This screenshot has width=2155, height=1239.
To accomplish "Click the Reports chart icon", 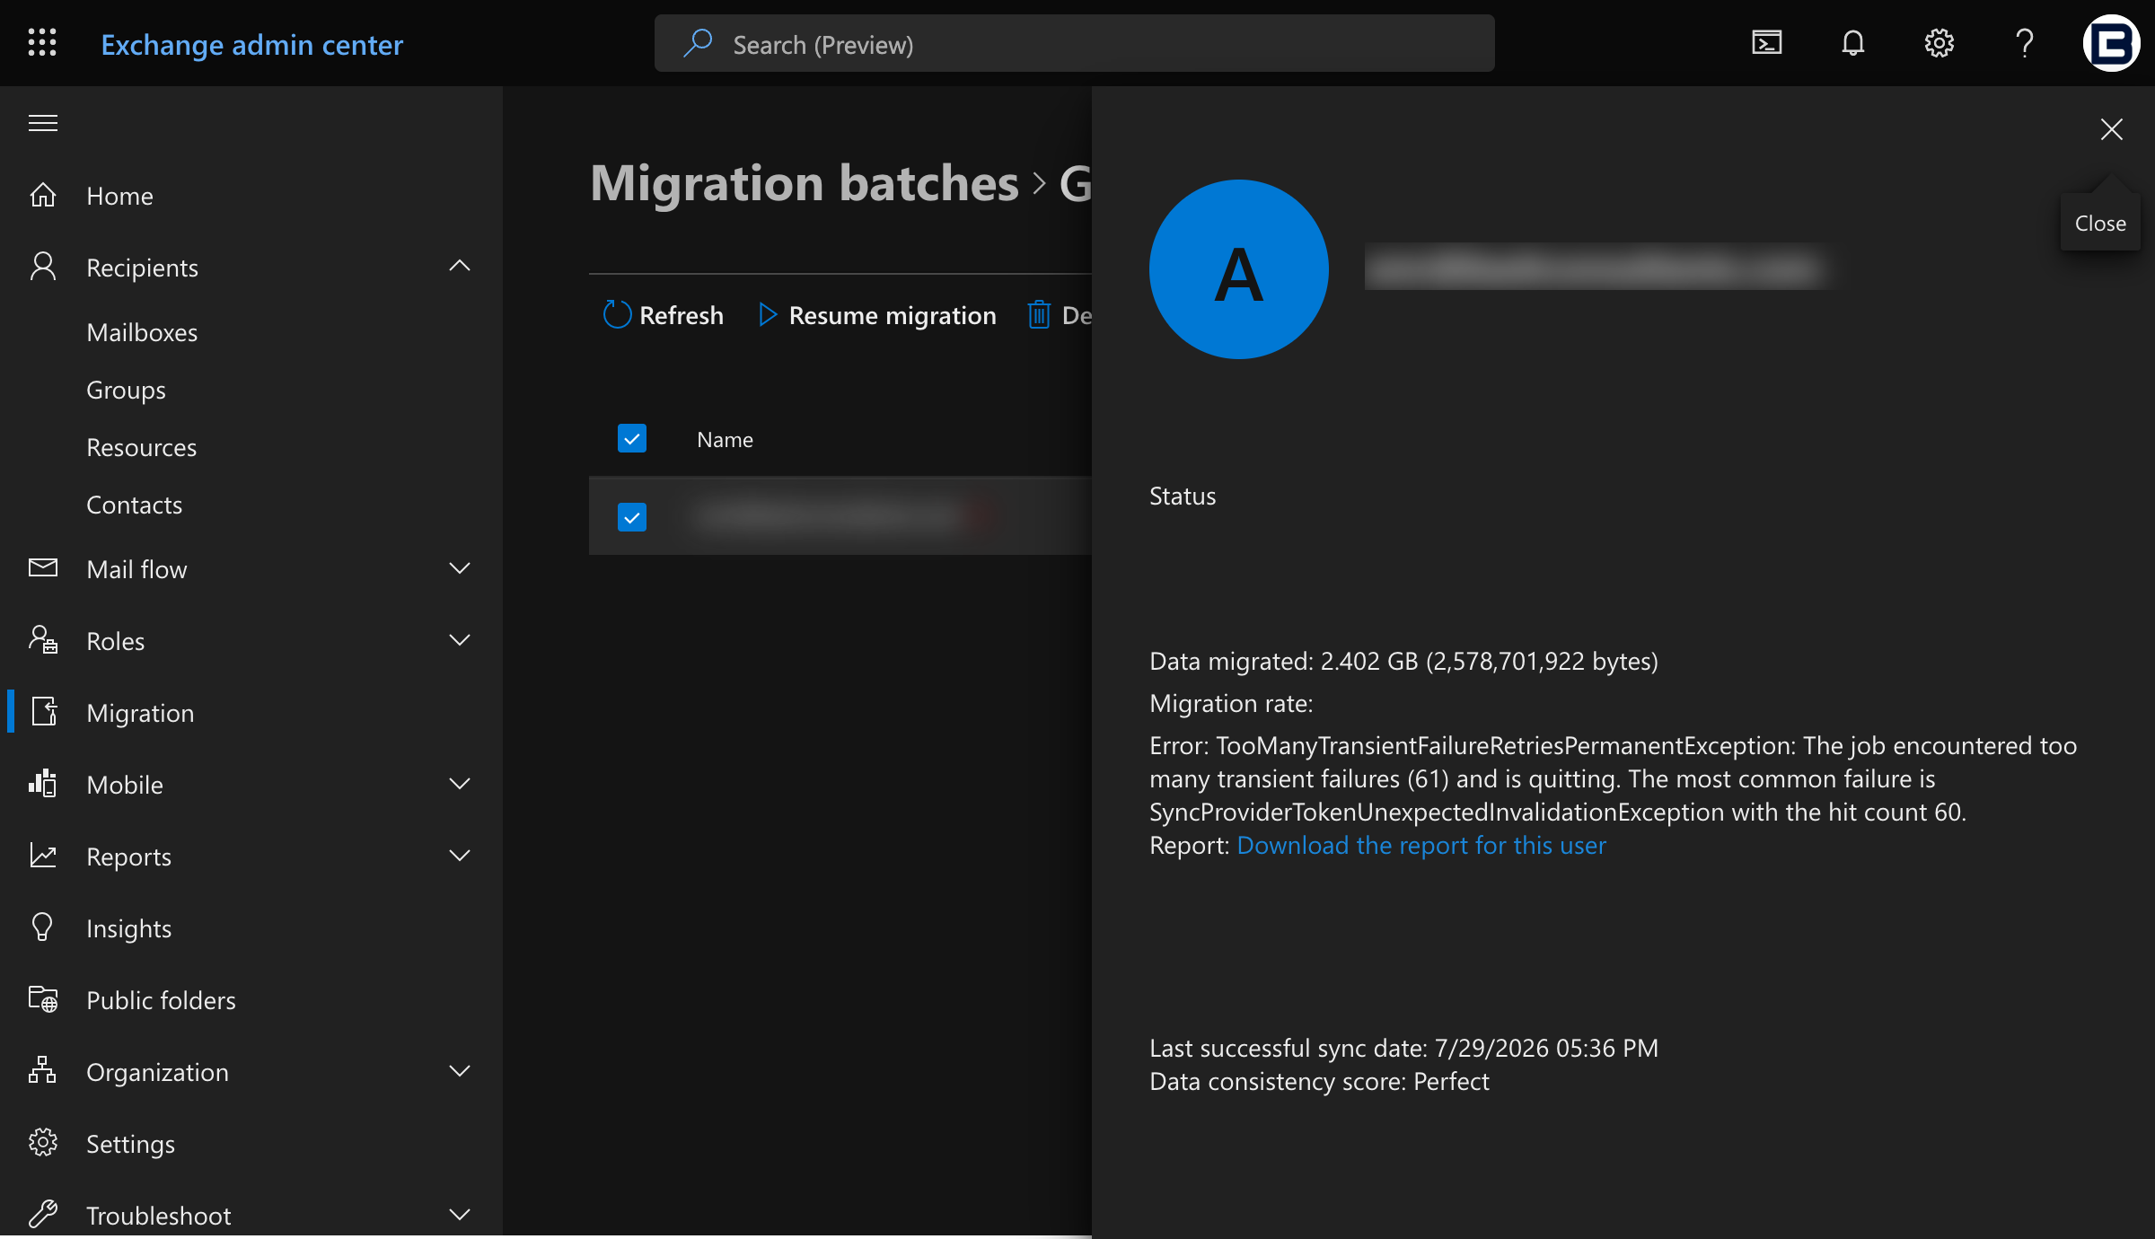I will (43, 855).
